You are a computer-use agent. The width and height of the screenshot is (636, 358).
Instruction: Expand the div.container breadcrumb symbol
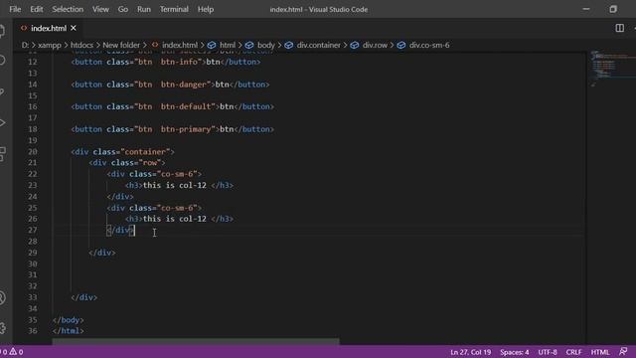click(313, 45)
